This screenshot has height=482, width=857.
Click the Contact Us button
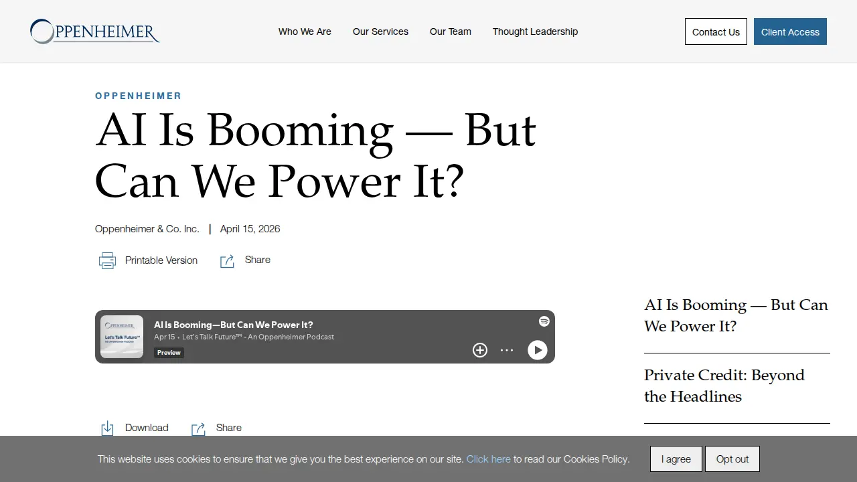(716, 31)
